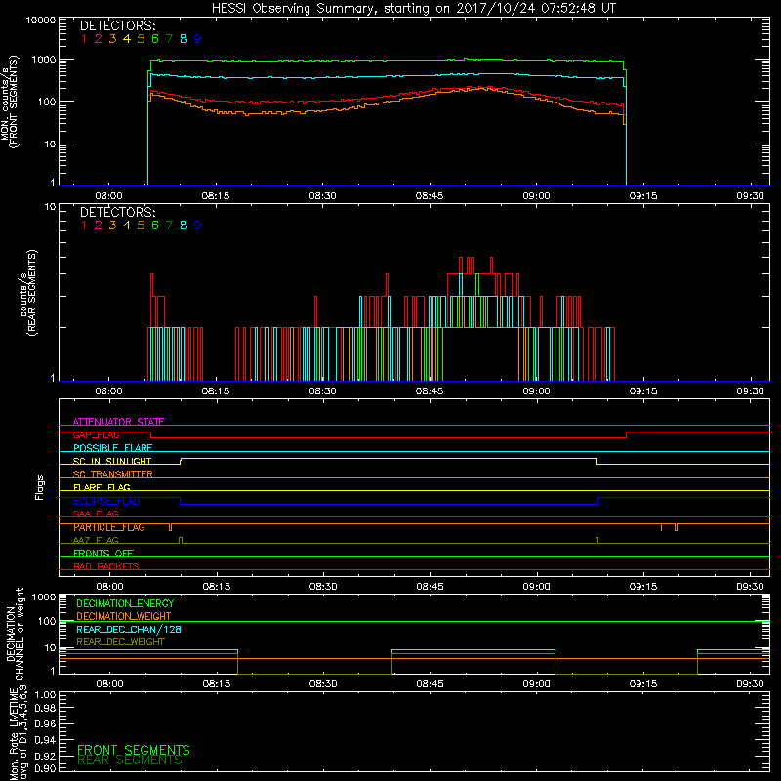Click the AAZ_FLAG label
This screenshot has height=781, width=781.
pyautogui.click(x=96, y=540)
